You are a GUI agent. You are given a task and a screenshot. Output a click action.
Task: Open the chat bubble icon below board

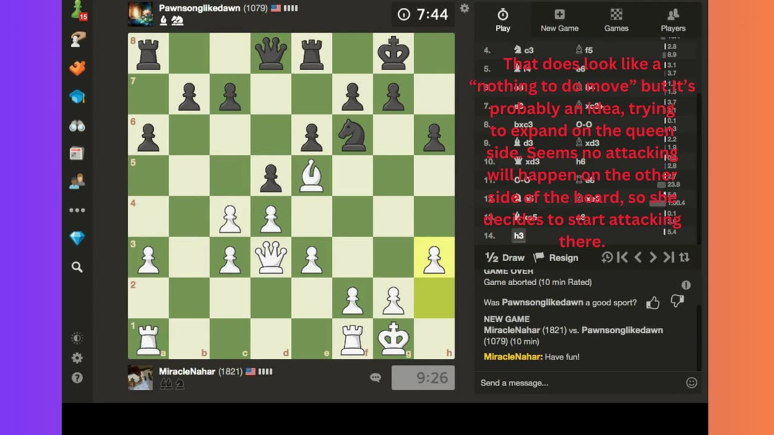pos(376,378)
